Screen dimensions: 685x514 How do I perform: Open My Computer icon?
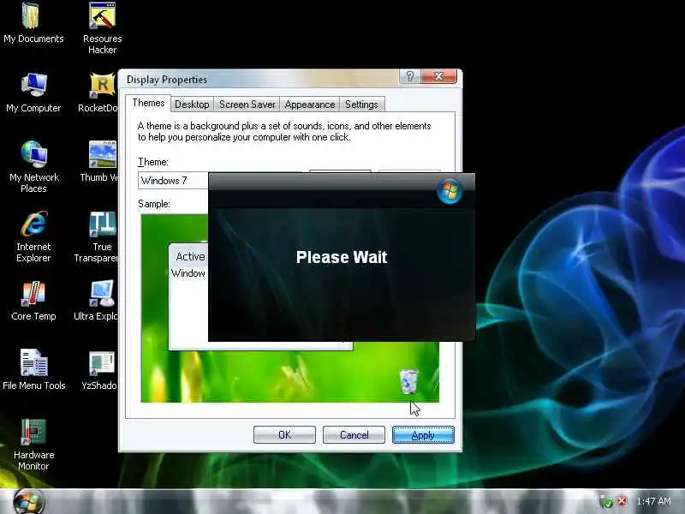point(33,93)
